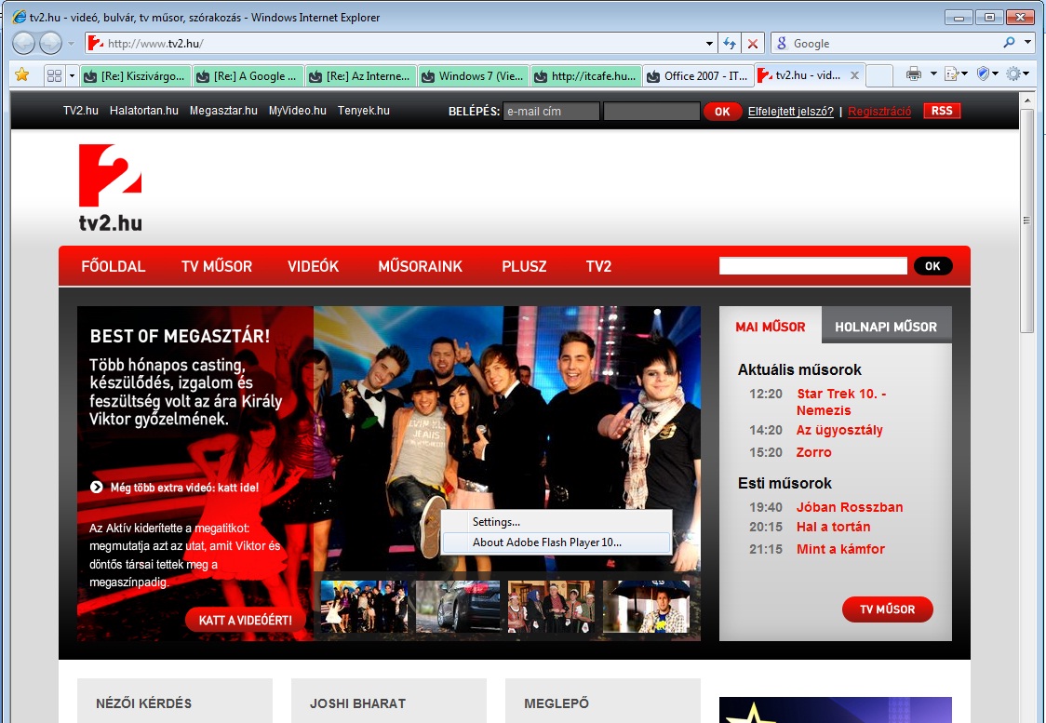Open the Page menu icon

[x=952, y=74]
